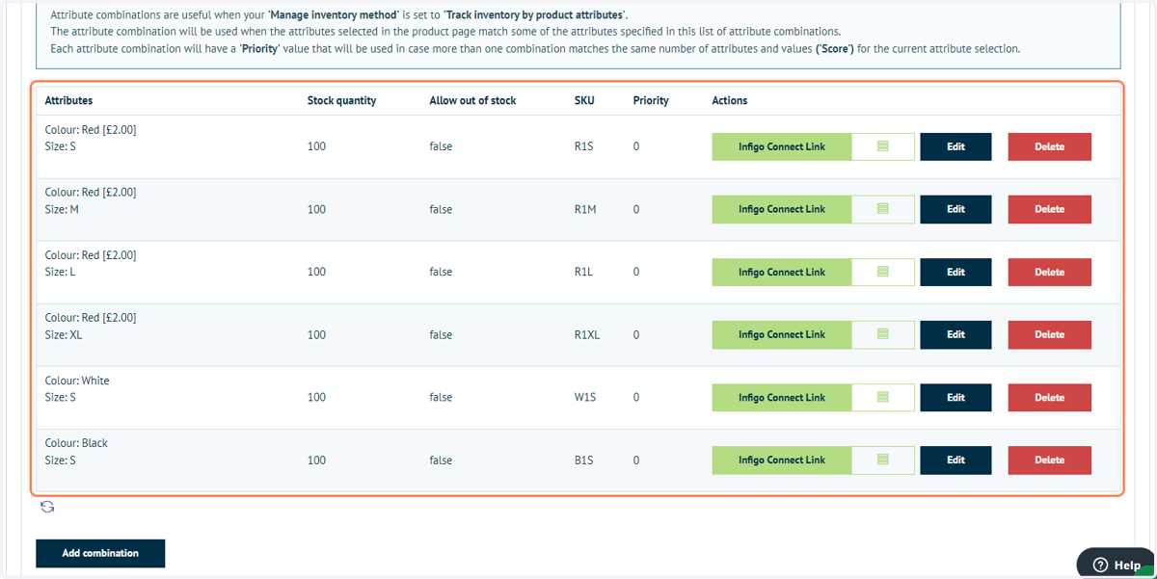This screenshot has width=1157, height=579.
Task: Delete the W1S combination
Action: pyautogui.click(x=1049, y=397)
